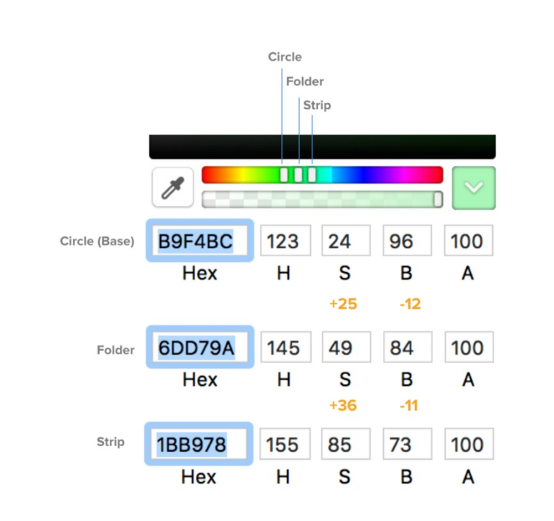Click the Circle saturation field 24
The height and width of the screenshot is (521, 554).
[346, 241]
